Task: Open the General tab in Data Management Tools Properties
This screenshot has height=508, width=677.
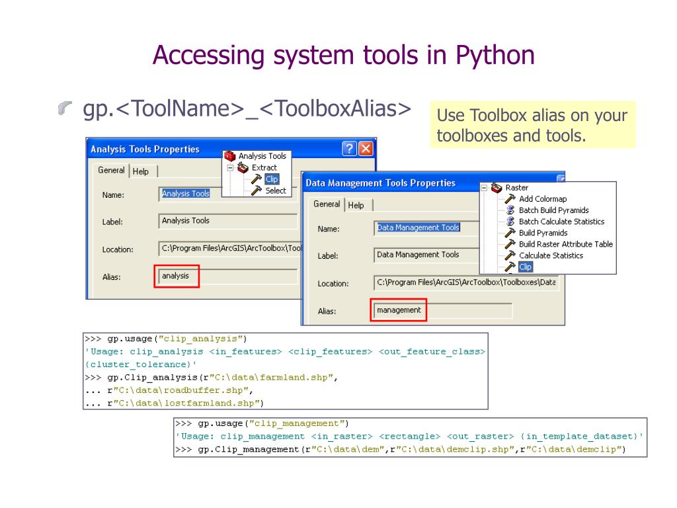Action: coord(327,204)
